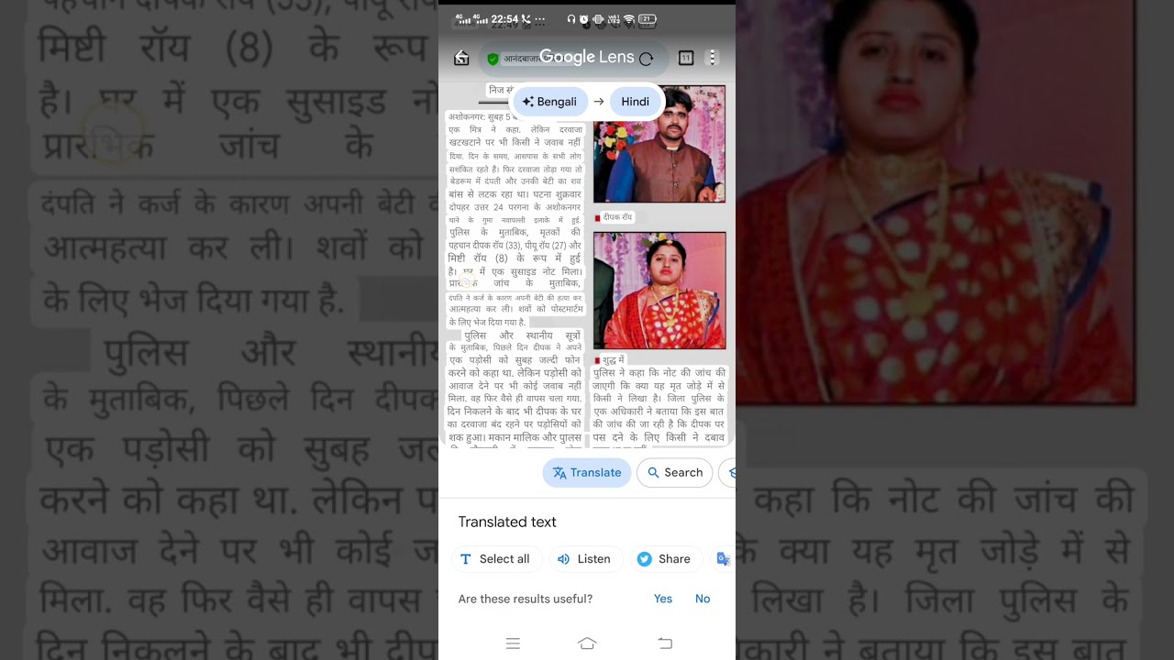Select Hindi as target language
Screen dimensions: 1174x660
tap(635, 102)
